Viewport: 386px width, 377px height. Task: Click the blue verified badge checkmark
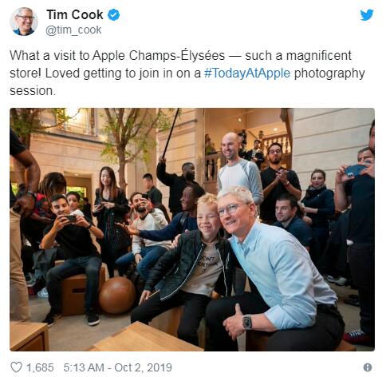(x=113, y=14)
